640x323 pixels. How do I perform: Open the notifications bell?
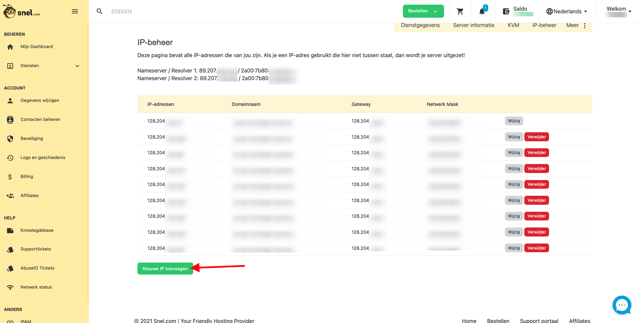(482, 11)
